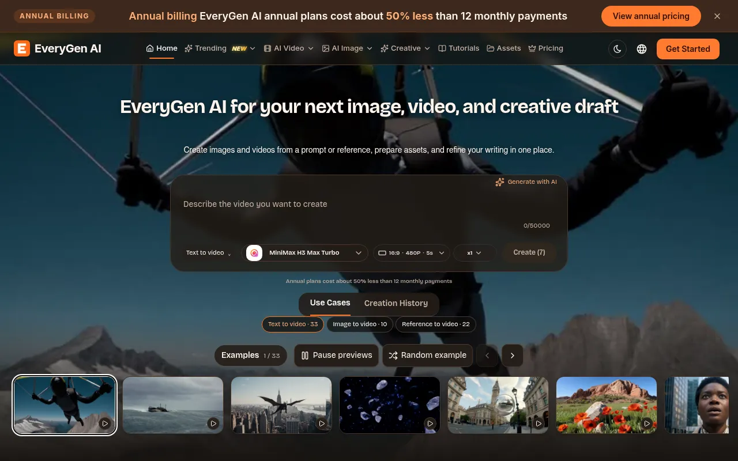This screenshot has width=738, height=461.
Task: Play the street with reflective sphere example
Action: 539,424
